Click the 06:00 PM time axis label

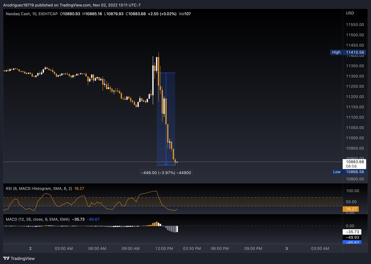[220, 249]
